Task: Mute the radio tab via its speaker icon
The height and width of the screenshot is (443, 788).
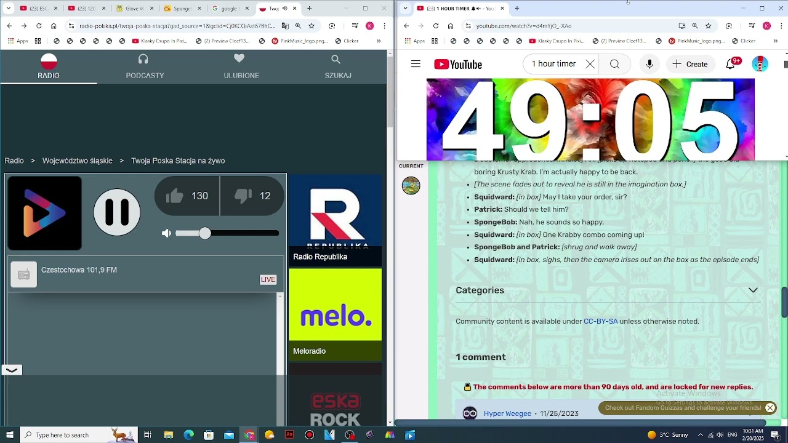Action: point(284,9)
